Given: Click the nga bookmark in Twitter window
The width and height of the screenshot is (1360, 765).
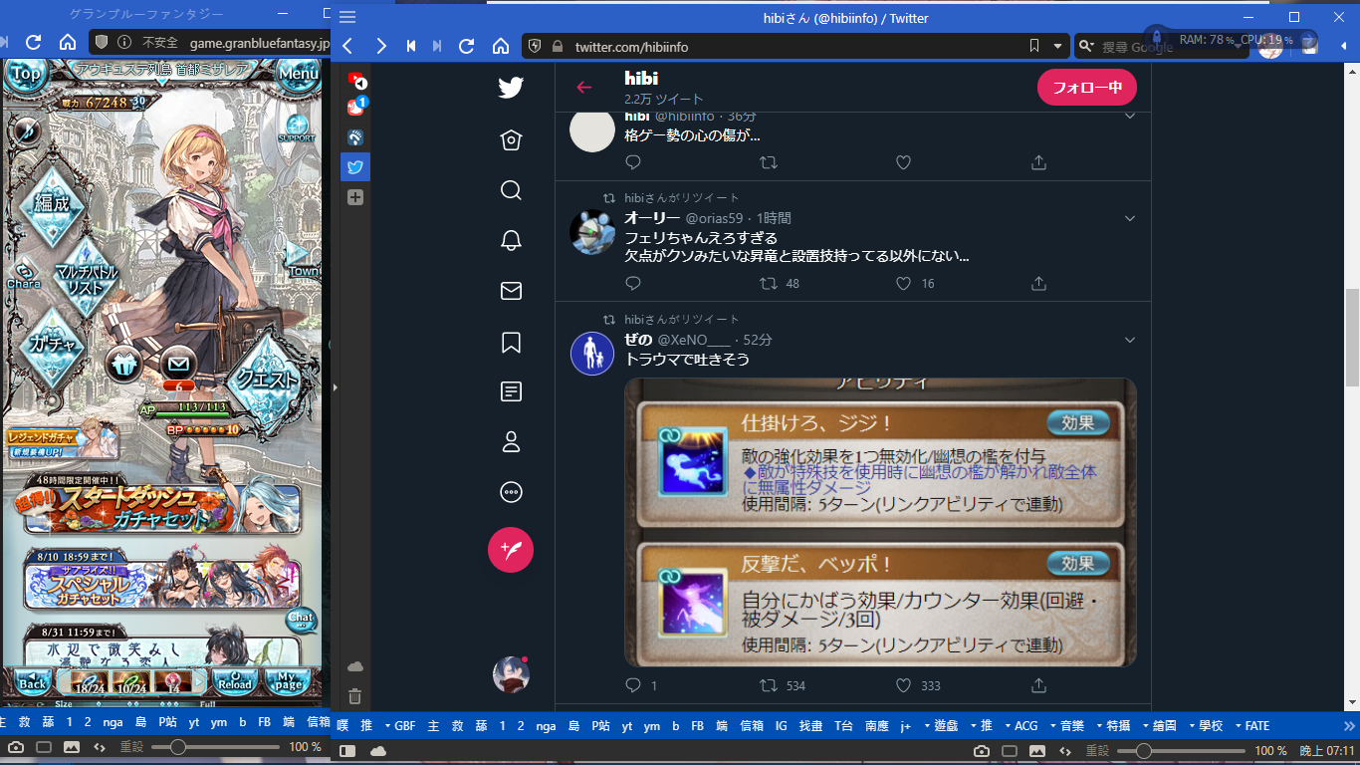Looking at the screenshot, I should (x=546, y=726).
